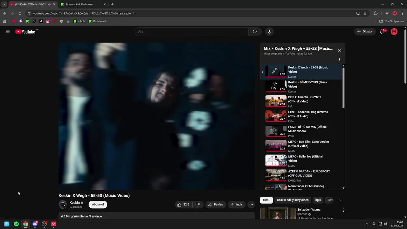The height and width of the screenshot is (229, 407).
Task: Select Keskin adlı yükleyiciden chip
Action: pyautogui.click(x=293, y=200)
